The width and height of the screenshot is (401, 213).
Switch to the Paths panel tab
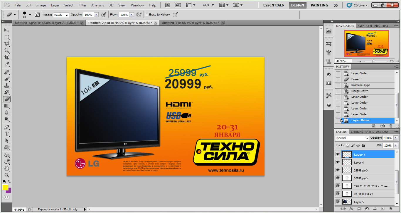coord(369,132)
